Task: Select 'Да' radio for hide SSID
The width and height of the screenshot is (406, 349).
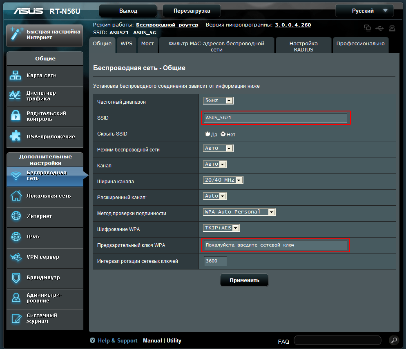Action: pyautogui.click(x=207, y=134)
